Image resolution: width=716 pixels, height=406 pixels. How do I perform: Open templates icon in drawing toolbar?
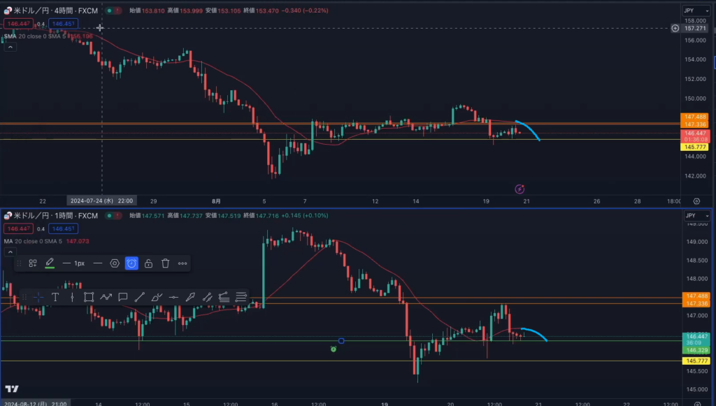coord(33,263)
